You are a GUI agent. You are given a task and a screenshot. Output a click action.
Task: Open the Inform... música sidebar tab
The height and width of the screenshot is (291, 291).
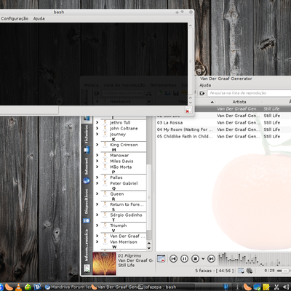pos(87,245)
